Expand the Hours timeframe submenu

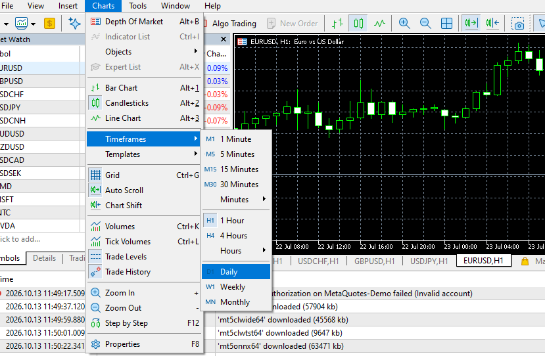[x=236, y=251]
